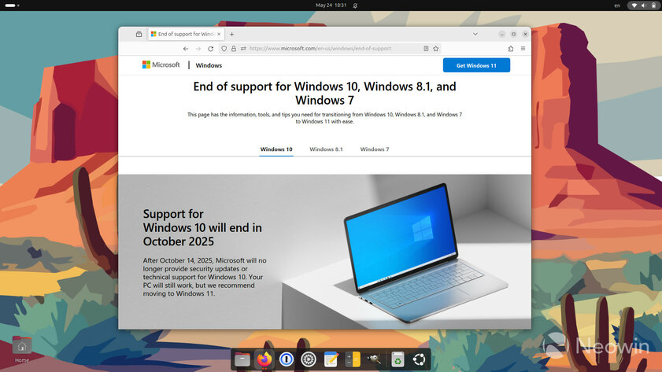Open the Firefox hamburger application menu
This screenshot has height=372, width=662.
point(523,49)
